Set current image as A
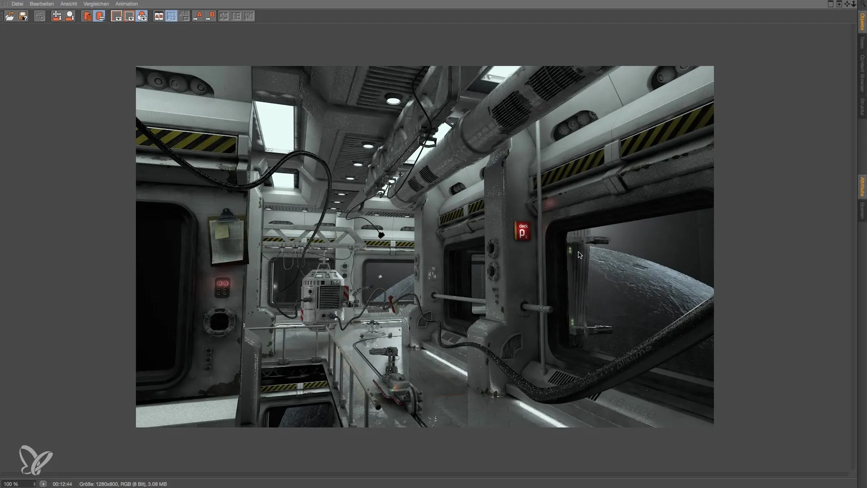 (x=198, y=16)
